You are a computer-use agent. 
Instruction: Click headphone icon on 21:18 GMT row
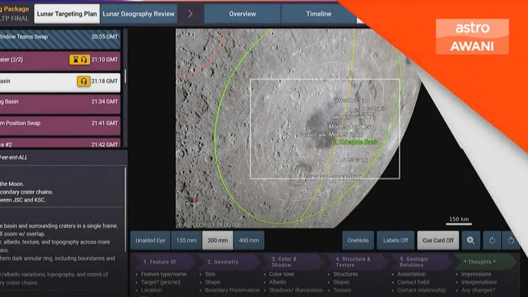83,82
